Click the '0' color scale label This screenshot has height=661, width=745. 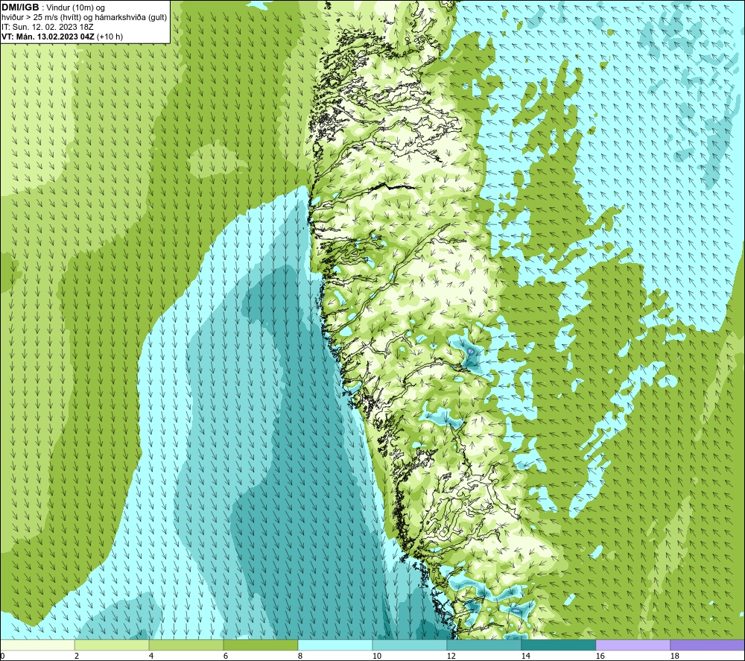point(3,657)
